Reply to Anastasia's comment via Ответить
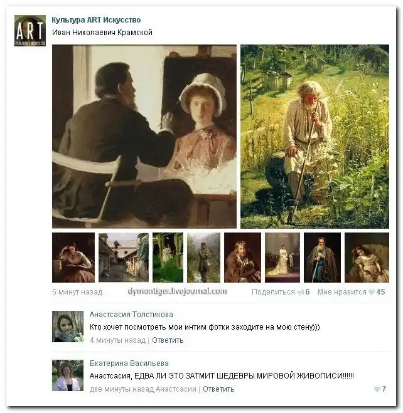 point(167,340)
